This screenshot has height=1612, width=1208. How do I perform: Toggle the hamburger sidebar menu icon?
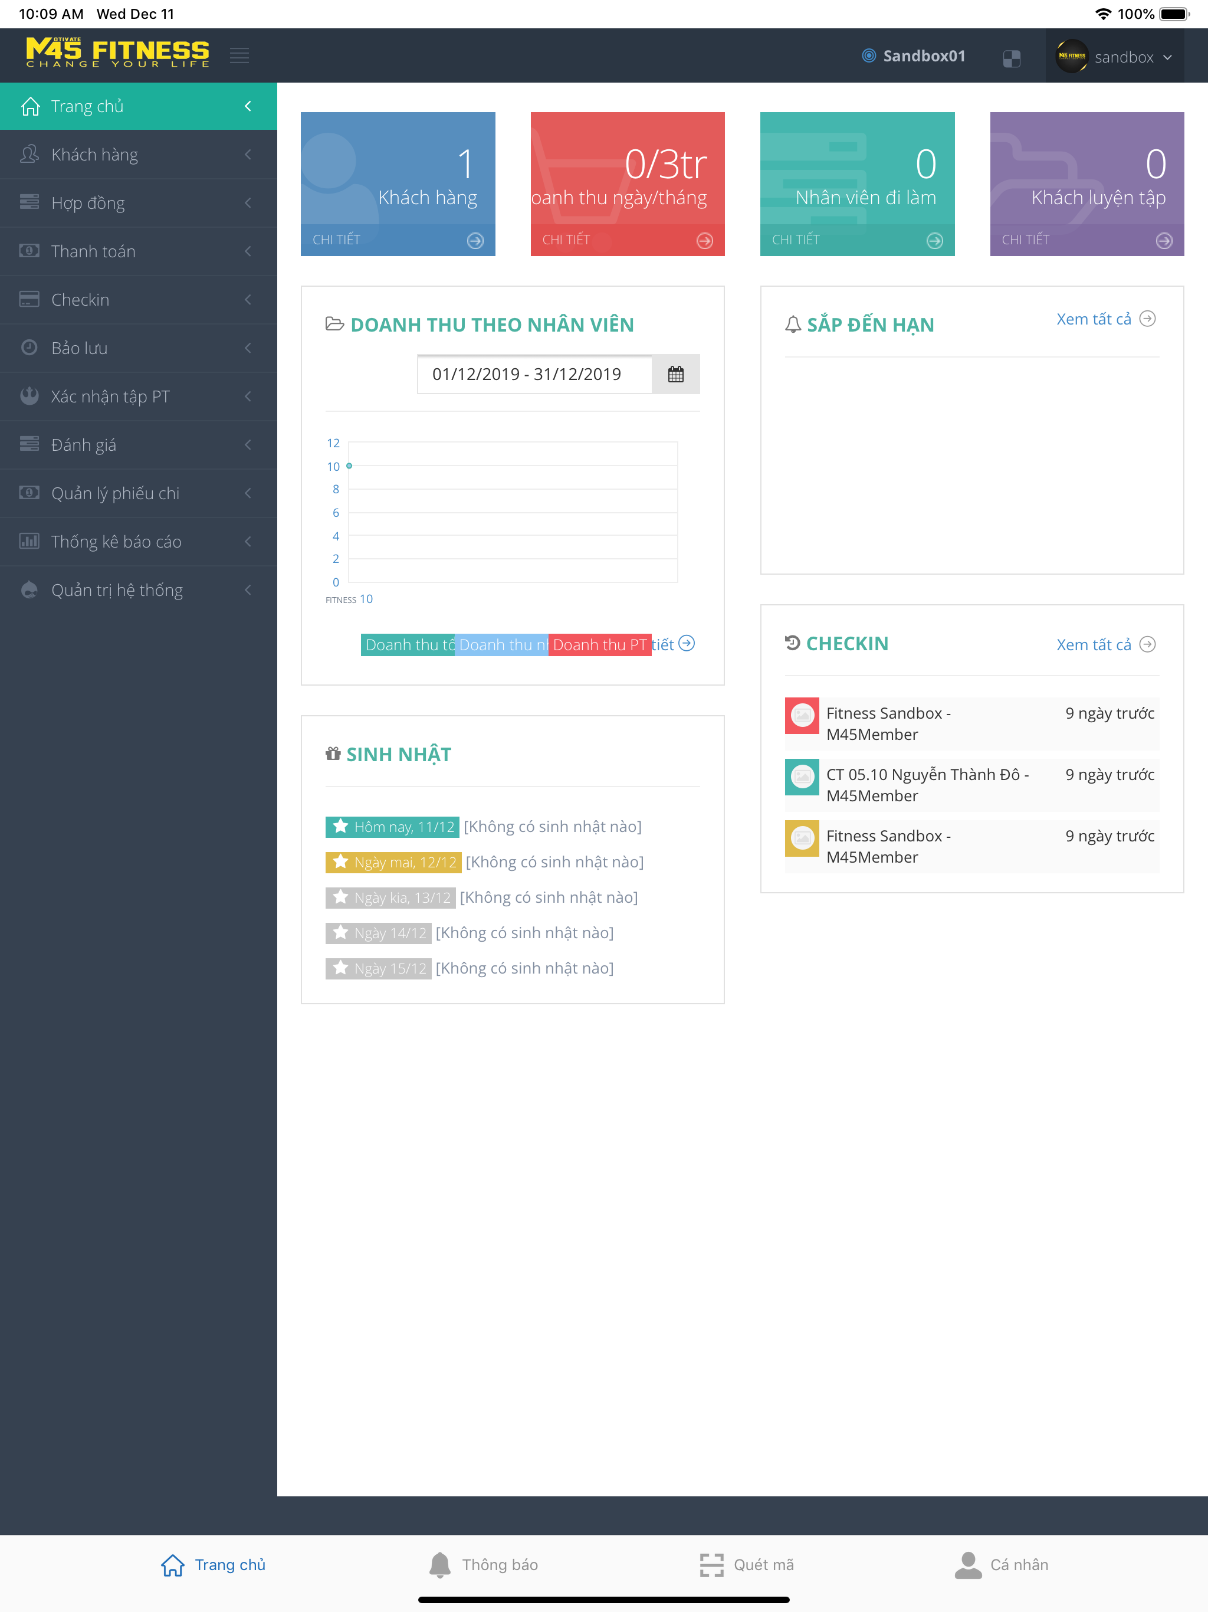tap(239, 55)
